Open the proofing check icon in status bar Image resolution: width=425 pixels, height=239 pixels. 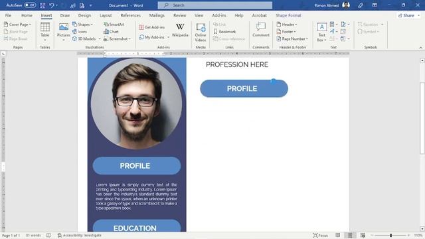48,236
